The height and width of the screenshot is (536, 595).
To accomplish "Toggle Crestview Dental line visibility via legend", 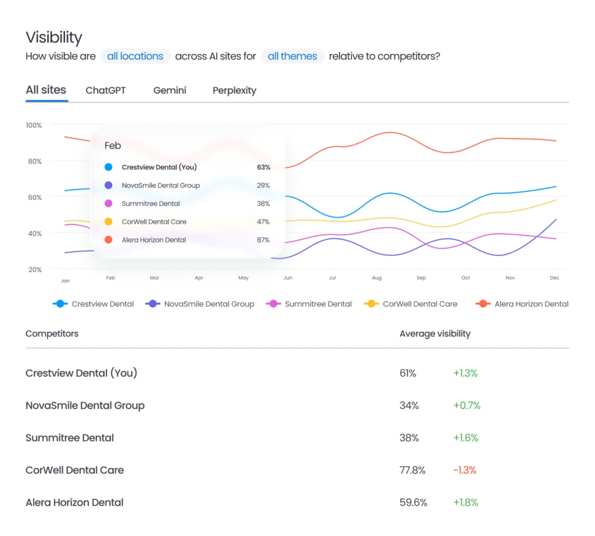I will (x=96, y=303).
